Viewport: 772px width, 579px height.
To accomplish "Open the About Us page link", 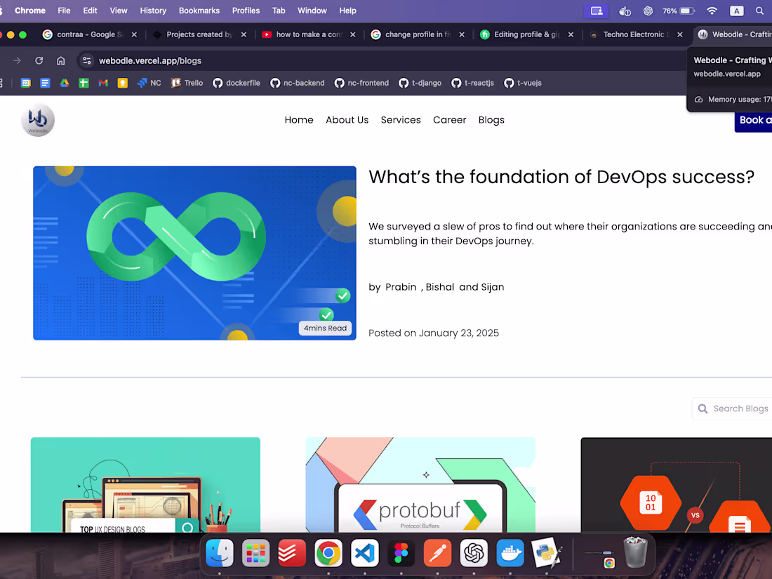I will point(347,119).
